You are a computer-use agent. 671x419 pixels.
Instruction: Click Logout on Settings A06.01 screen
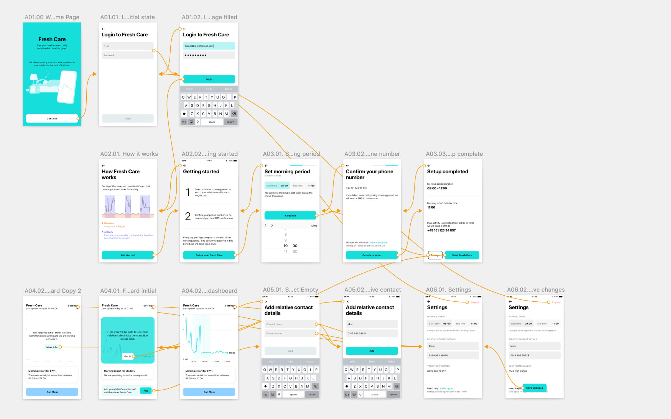[x=475, y=302]
